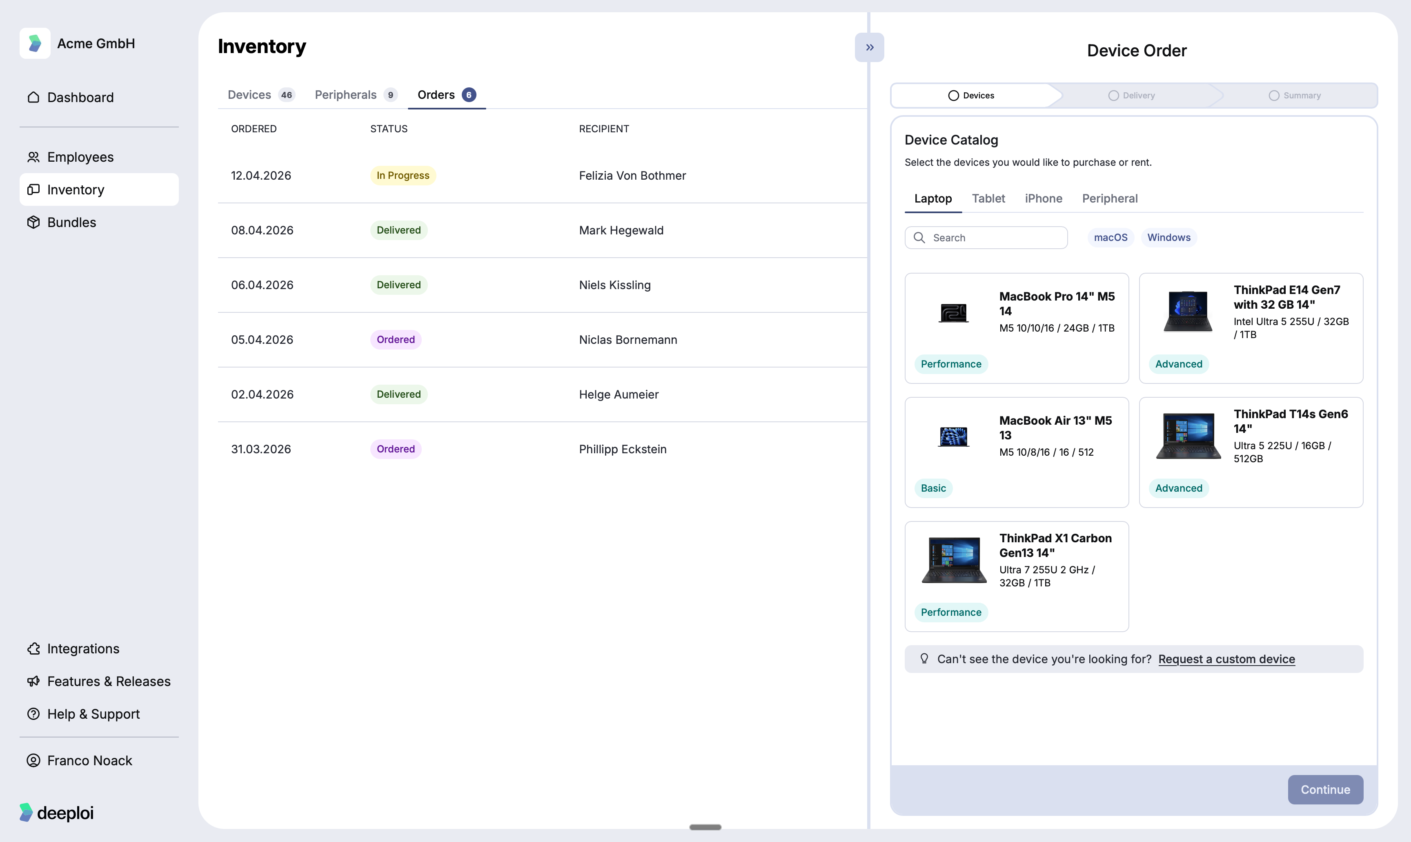The image size is (1411, 842).
Task: Click Features & Releases megaphone icon
Action: click(x=33, y=682)
